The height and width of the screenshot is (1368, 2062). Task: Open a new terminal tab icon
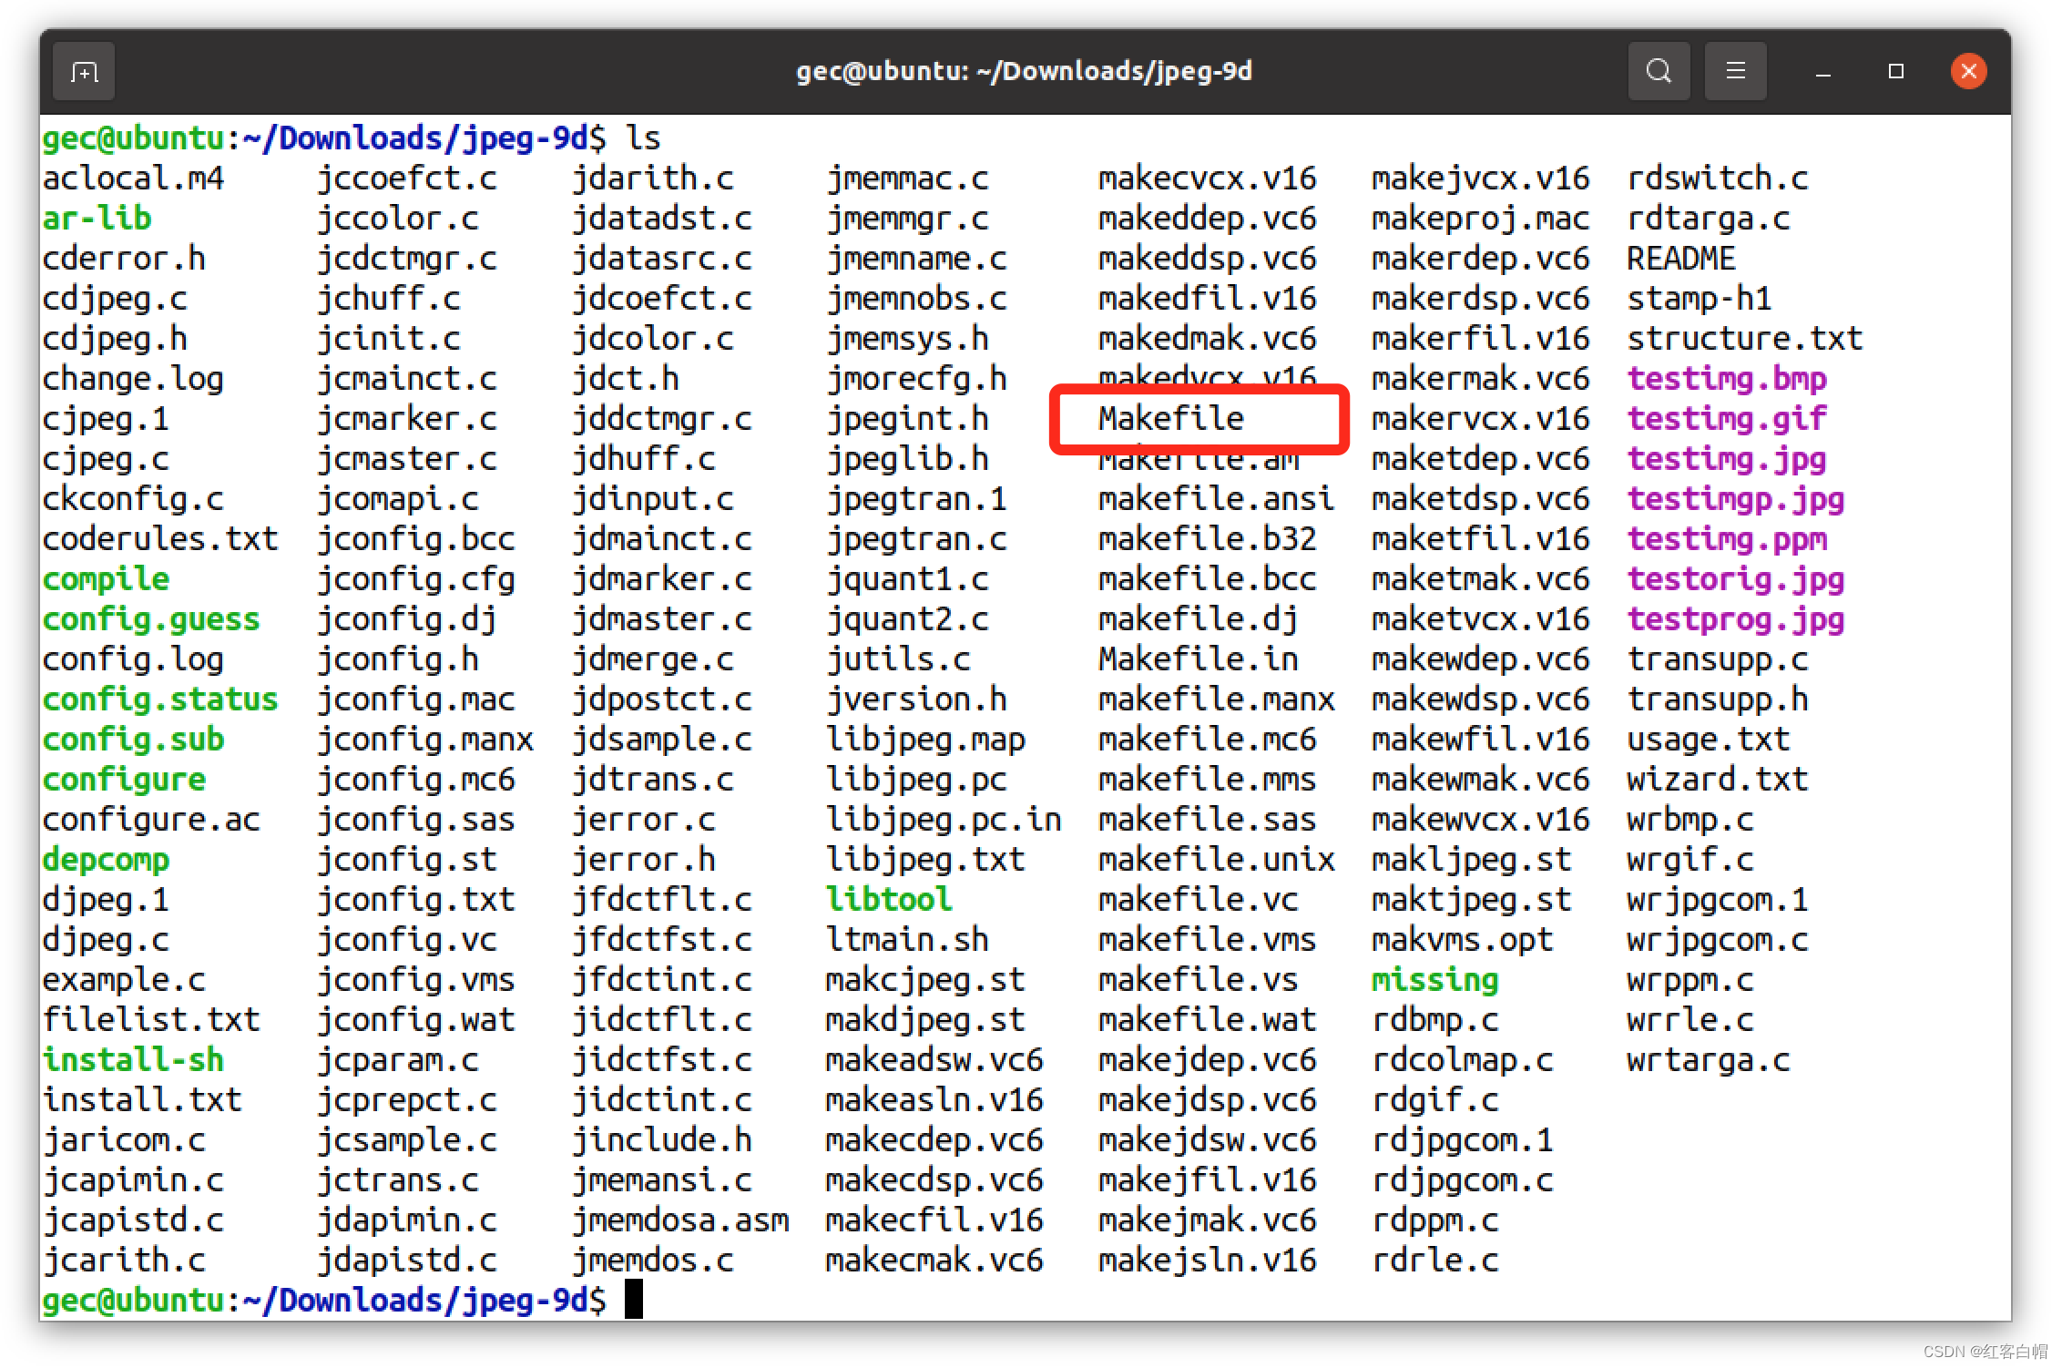coord(84,71)
